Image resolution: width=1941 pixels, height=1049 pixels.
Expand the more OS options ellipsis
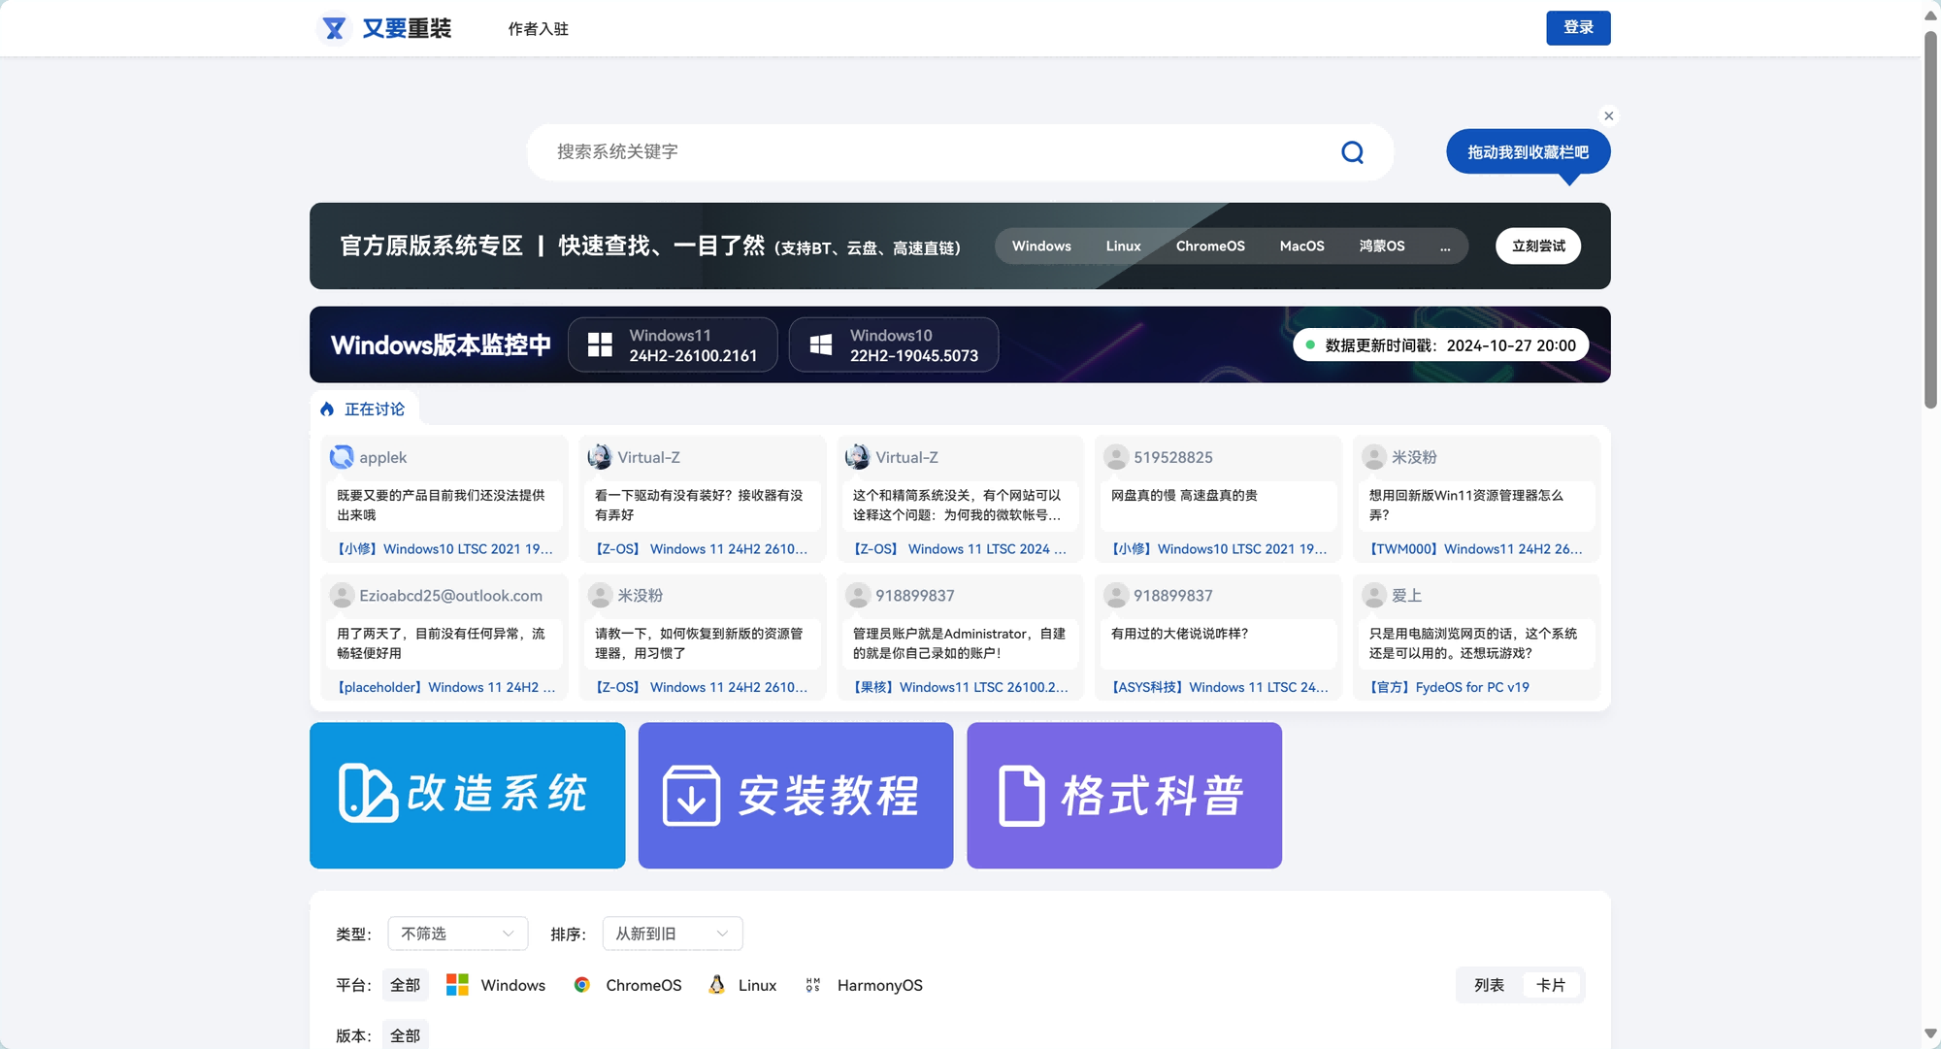pos(1445,246)
